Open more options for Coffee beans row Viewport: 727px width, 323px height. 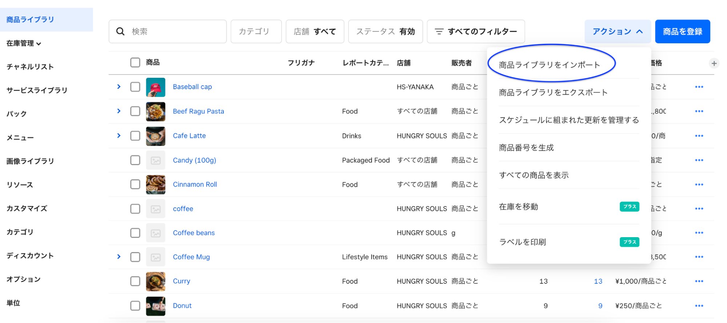point(699,233)
